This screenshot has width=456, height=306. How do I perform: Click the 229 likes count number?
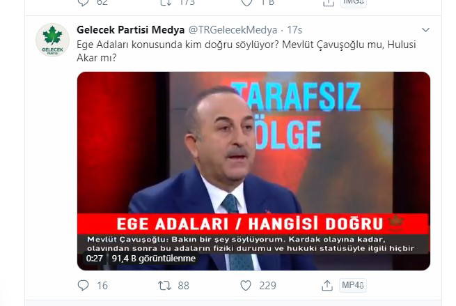point(267,286)
